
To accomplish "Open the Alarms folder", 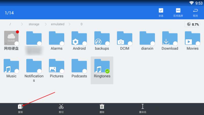I will click(x=56, y=38).
